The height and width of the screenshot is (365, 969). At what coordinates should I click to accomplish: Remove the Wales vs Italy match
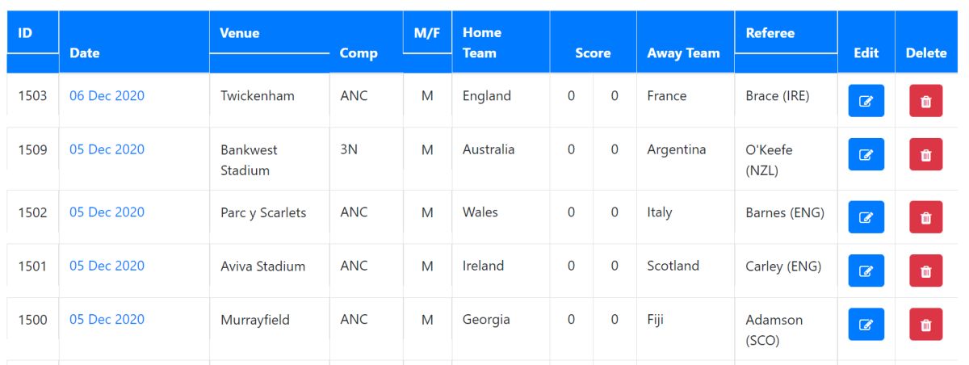(925, 217)
